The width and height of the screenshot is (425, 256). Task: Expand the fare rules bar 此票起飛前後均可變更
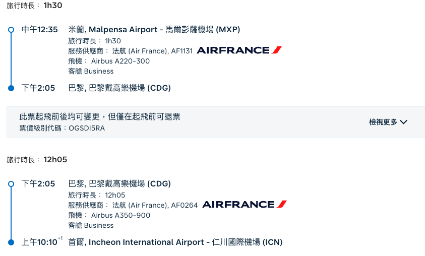click(216, 122)
